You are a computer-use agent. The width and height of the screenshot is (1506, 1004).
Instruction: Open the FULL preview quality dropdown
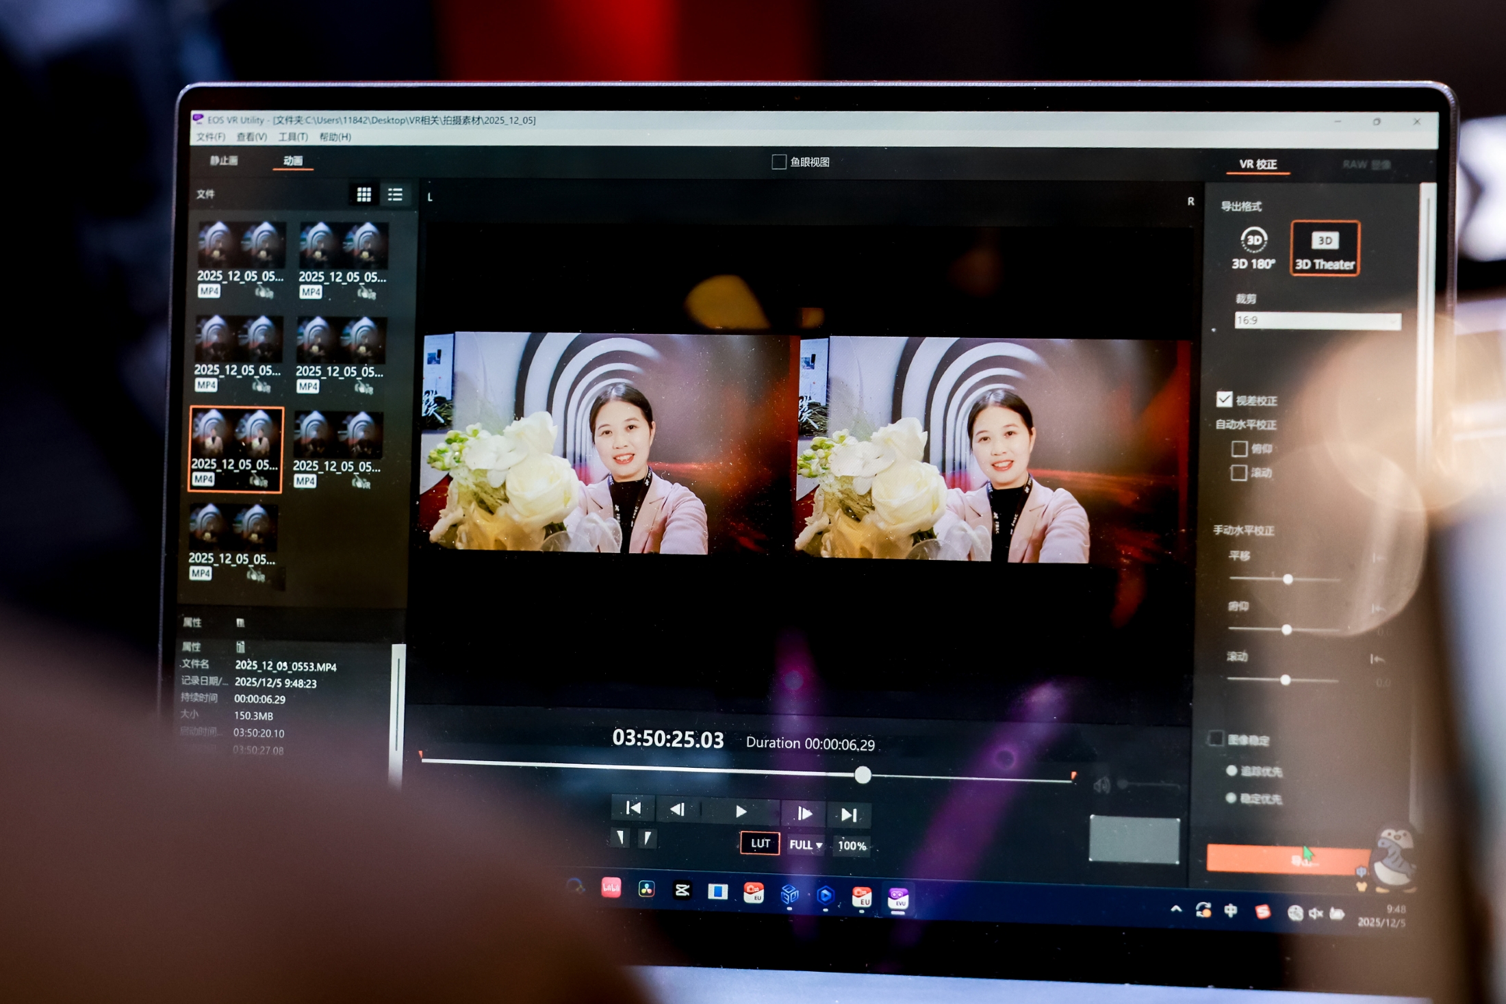coord(805,845)
